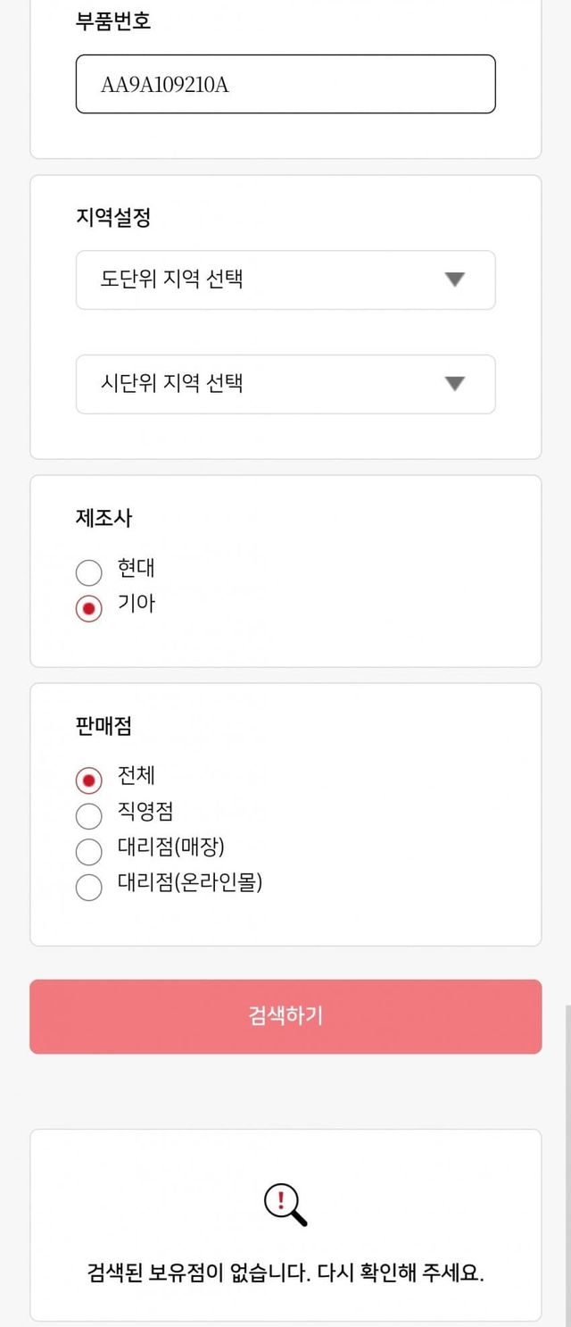This screenshot has width=571, height=1327.
Task: Click the 직영점 label text
Action: pyautogui.click(x=145, y=811)
